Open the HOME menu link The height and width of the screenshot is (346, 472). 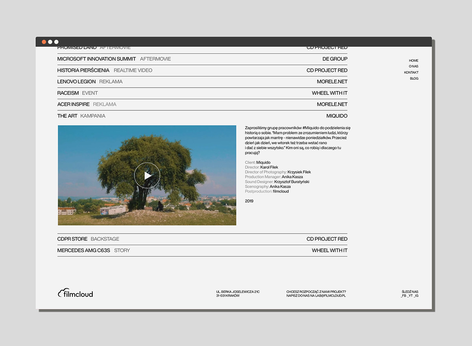[413, 60]
